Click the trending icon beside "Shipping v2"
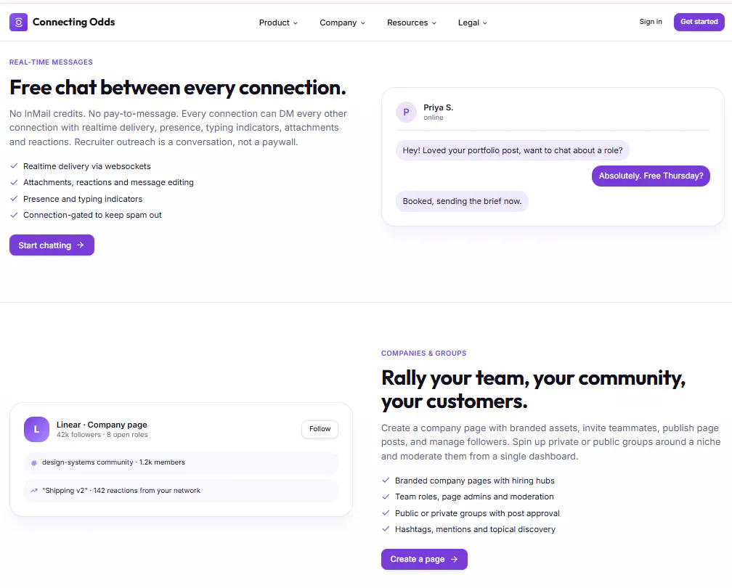732x588 pixels. 33,491
